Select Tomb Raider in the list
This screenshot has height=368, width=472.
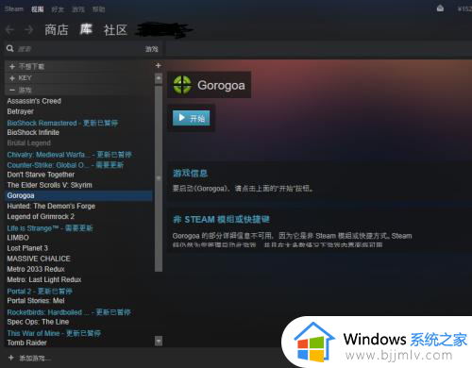(x=26, y=343)
